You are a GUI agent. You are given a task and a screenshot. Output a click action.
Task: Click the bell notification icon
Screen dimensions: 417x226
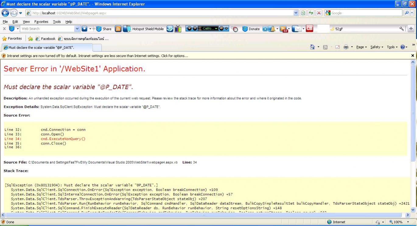click(x=272, y=29)
